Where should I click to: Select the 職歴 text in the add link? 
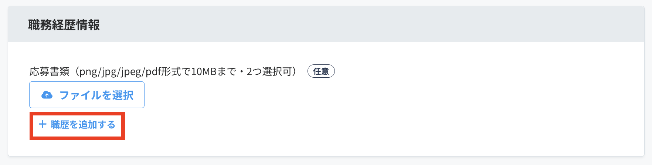coord(60,125)
